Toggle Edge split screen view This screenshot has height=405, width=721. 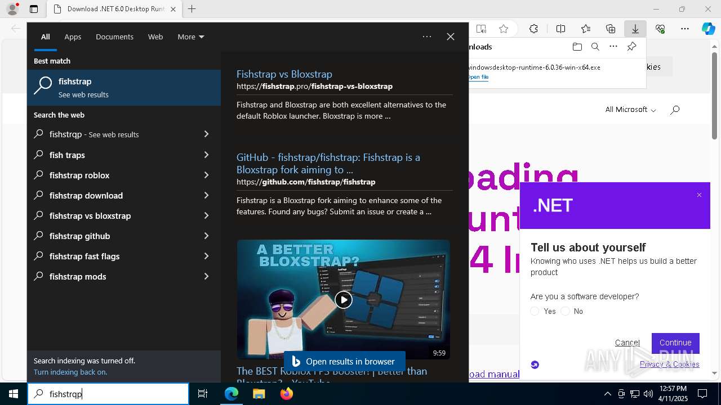[x=560, y=29]
